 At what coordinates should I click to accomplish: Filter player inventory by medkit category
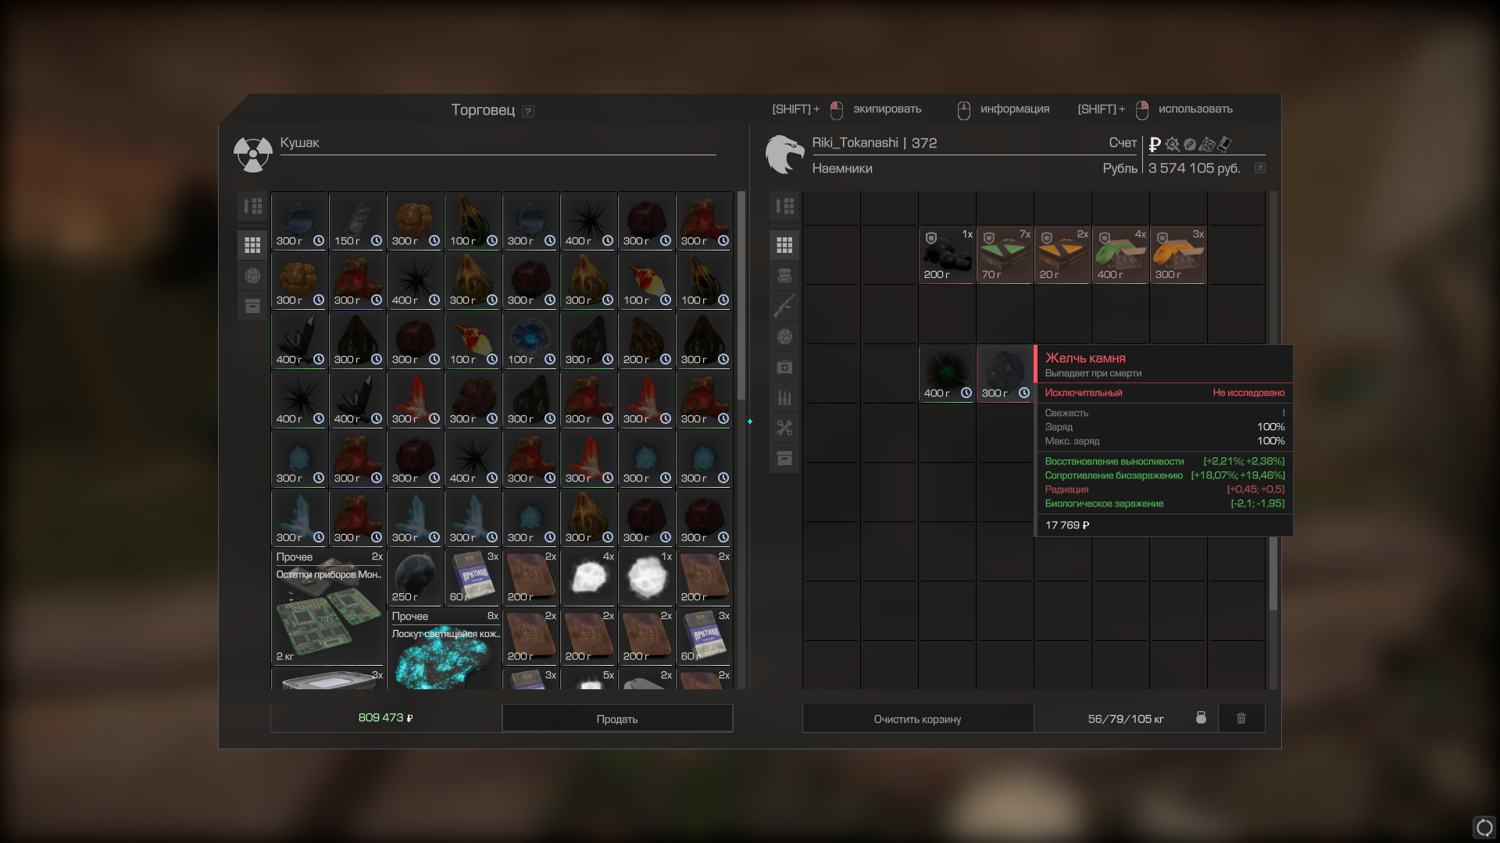coord(784,367)
